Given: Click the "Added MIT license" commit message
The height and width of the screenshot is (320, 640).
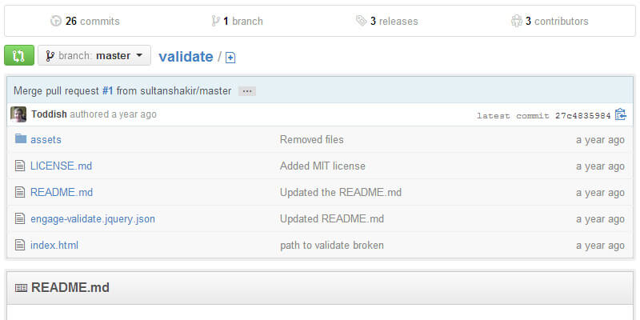Looking at the screenshot, I should pos(322,166).
